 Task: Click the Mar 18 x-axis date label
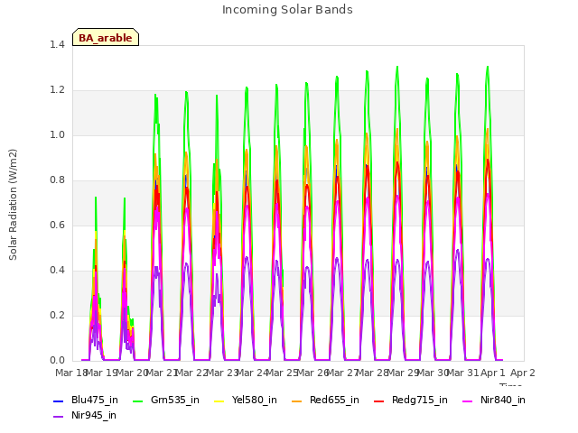71,373
